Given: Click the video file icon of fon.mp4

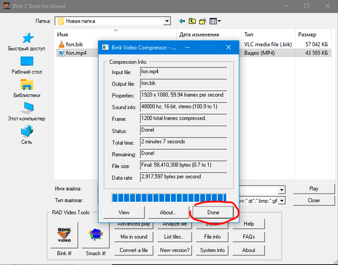Looking at the screenshot, I should point(61,53).
